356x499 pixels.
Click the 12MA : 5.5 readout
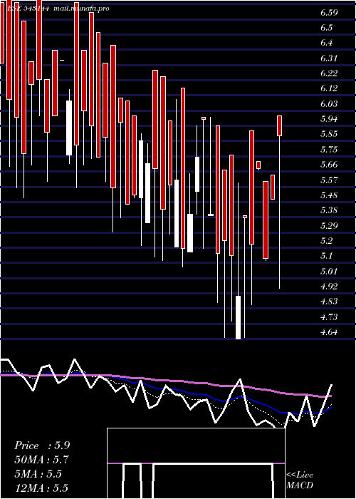pos(41,488)
